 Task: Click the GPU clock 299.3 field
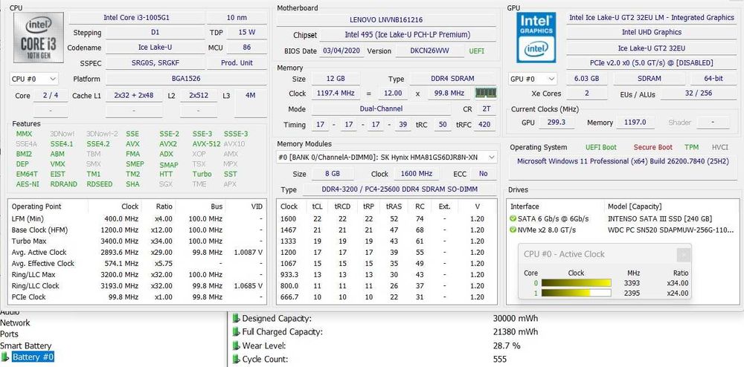(x=557, y=123)
